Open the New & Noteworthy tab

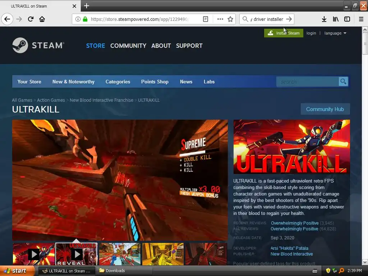point(73,82)
